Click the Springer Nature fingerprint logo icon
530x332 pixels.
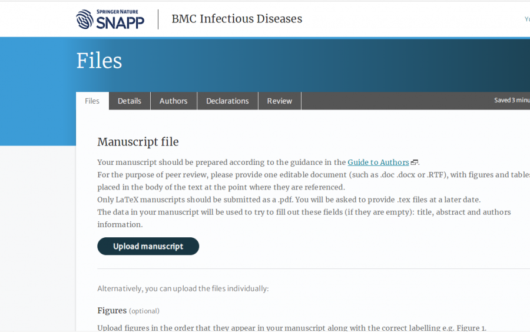click(85, 19)
